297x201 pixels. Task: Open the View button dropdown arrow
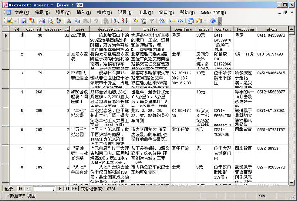pos(16,21)
